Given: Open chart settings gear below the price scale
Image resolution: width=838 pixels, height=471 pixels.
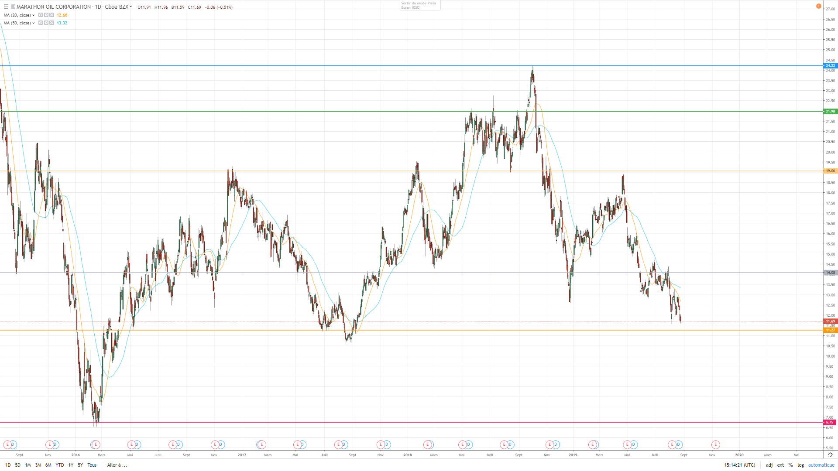Looking at the screenshot, I should (830, 455).
